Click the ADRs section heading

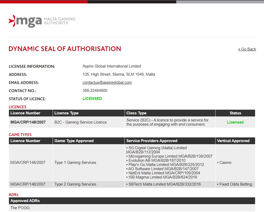click(x=13, y=195)
